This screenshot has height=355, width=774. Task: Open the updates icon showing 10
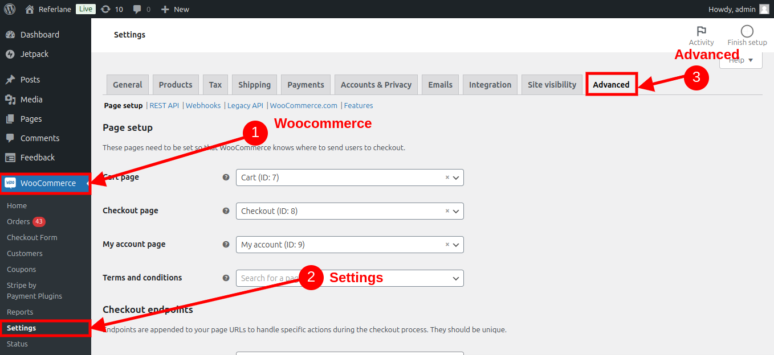coord(106,9)
